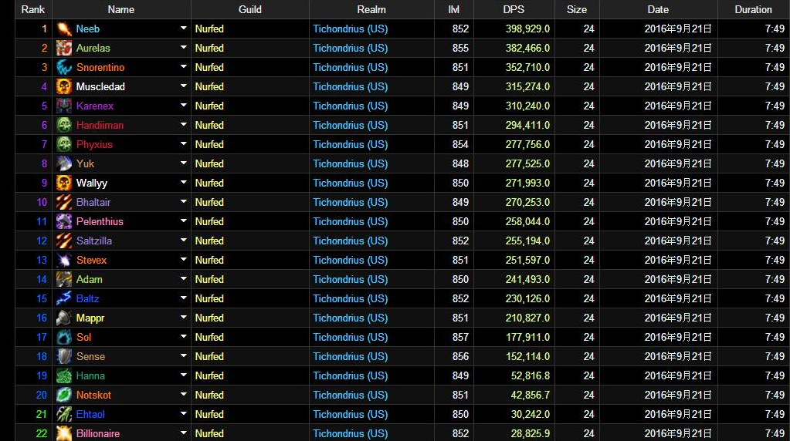
Task: Sort by the Size column header
Action: [576, 9]
